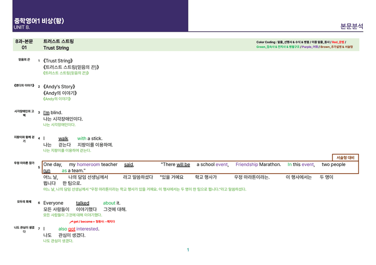This screenshot has width=376, height=265.
Task: Click the red underlined word 'got'
Action: point(71,229)
